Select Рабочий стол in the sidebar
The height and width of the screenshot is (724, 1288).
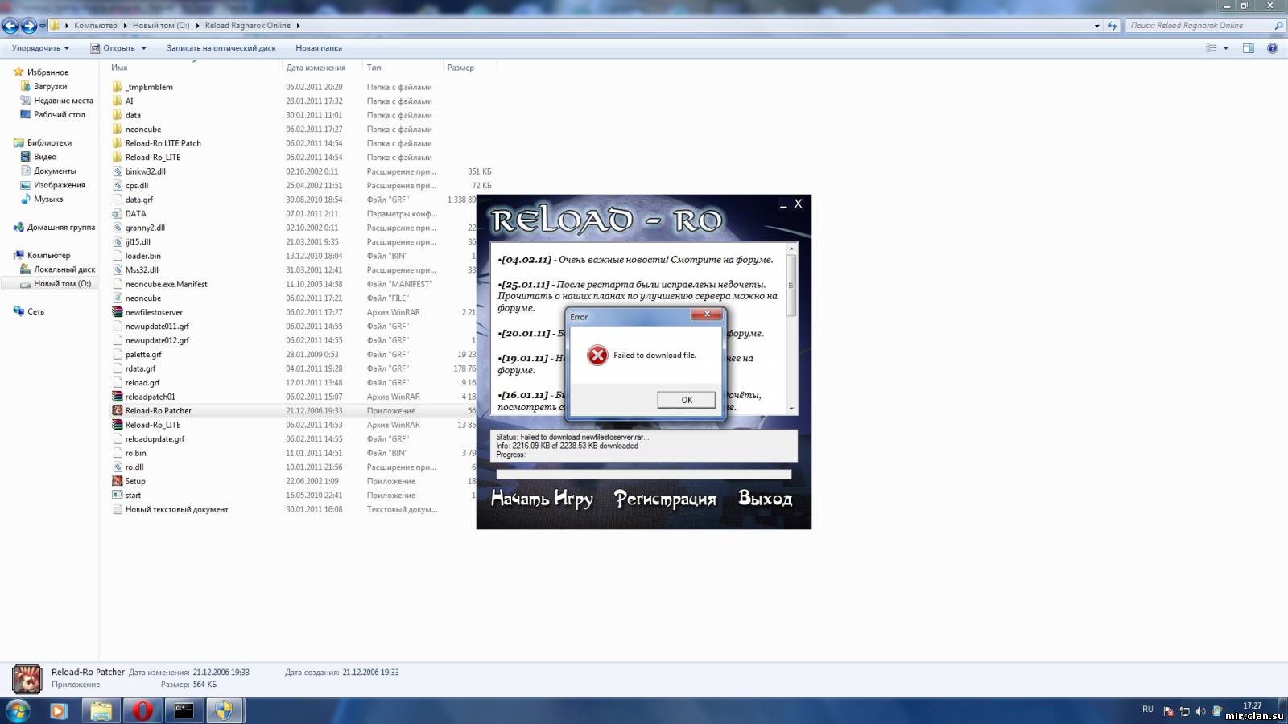point(59,114)
